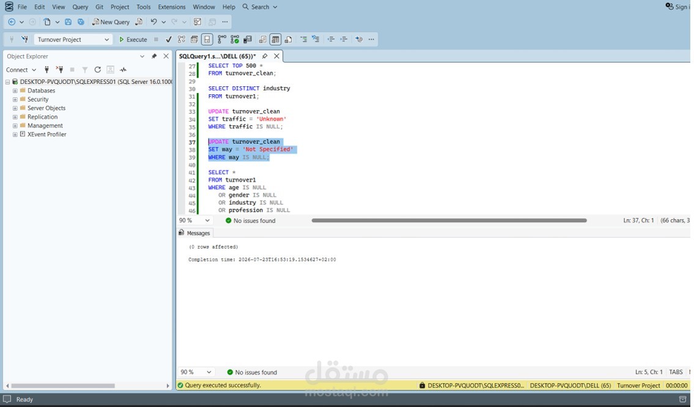Open the Git menu
Image resolution: width=694 pixels, height=407 pixels.
pos(99,7)
